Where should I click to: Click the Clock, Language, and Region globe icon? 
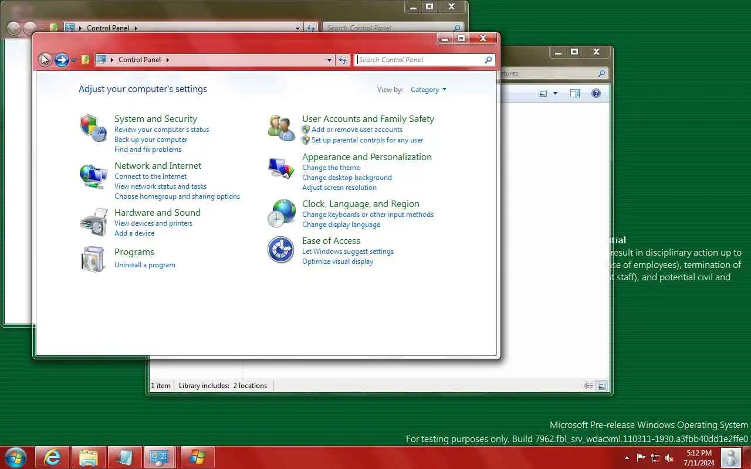[281, 213]
